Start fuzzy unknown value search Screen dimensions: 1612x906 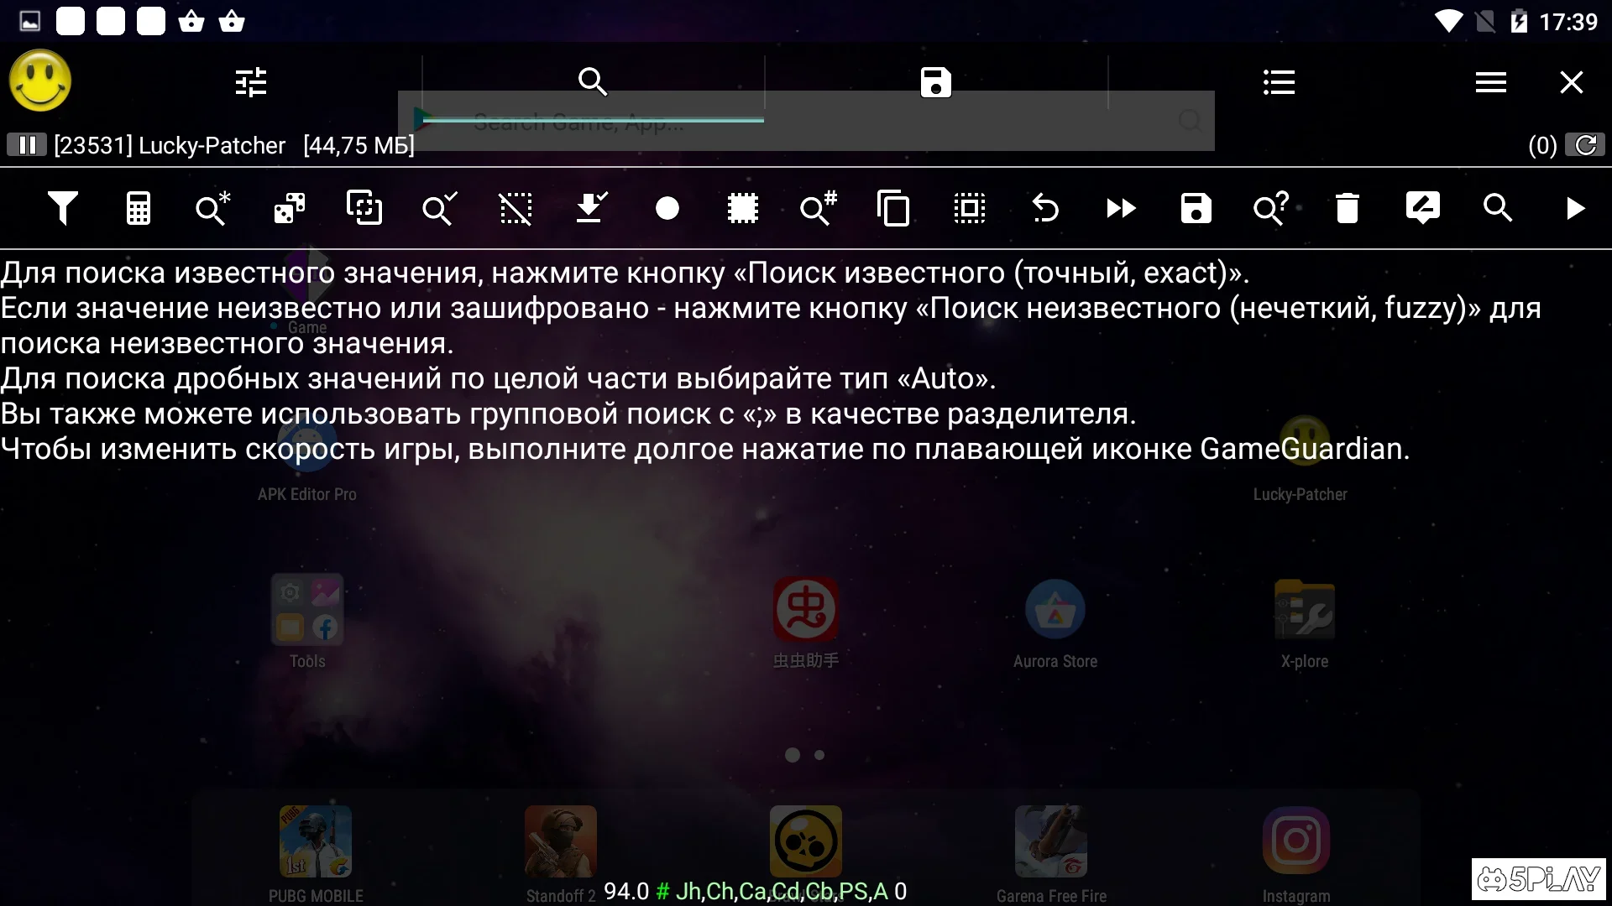(212, 208)
